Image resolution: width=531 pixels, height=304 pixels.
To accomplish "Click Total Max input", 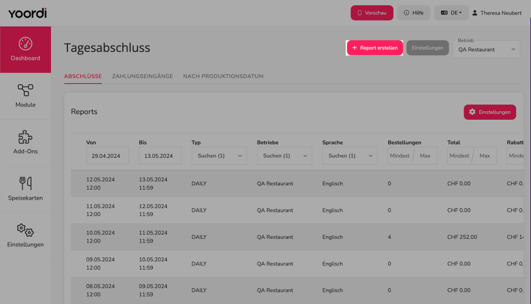I will click(486, 156).
